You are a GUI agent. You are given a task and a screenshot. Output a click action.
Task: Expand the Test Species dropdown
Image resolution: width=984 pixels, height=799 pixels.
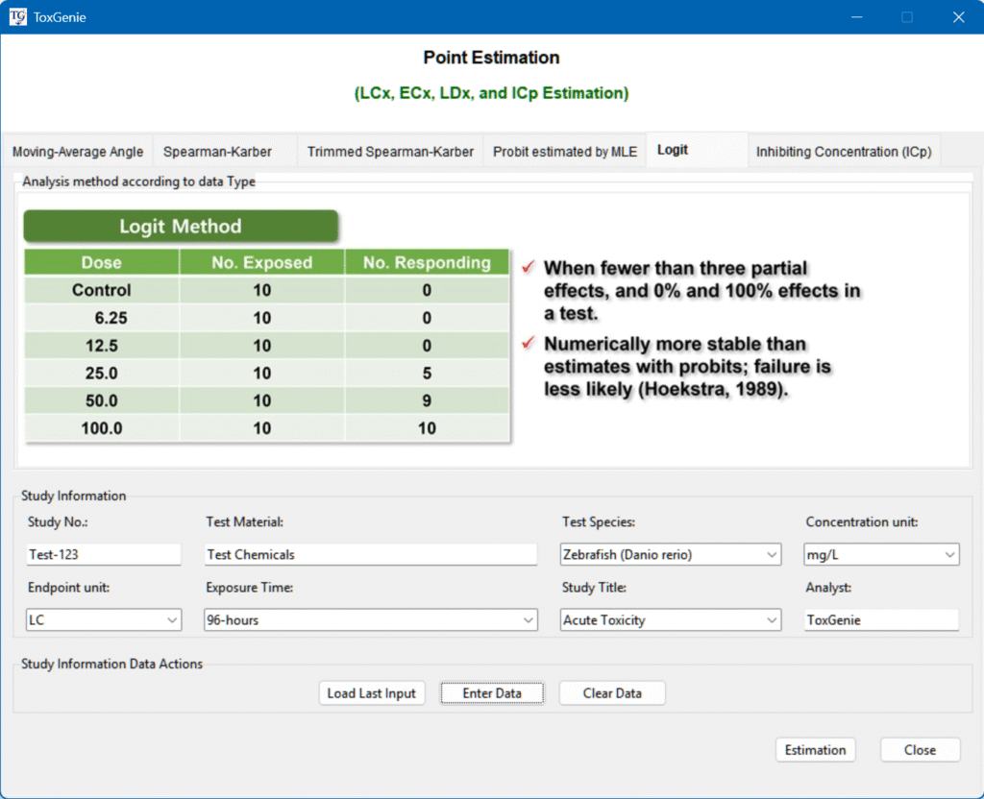tap(671, 554)
